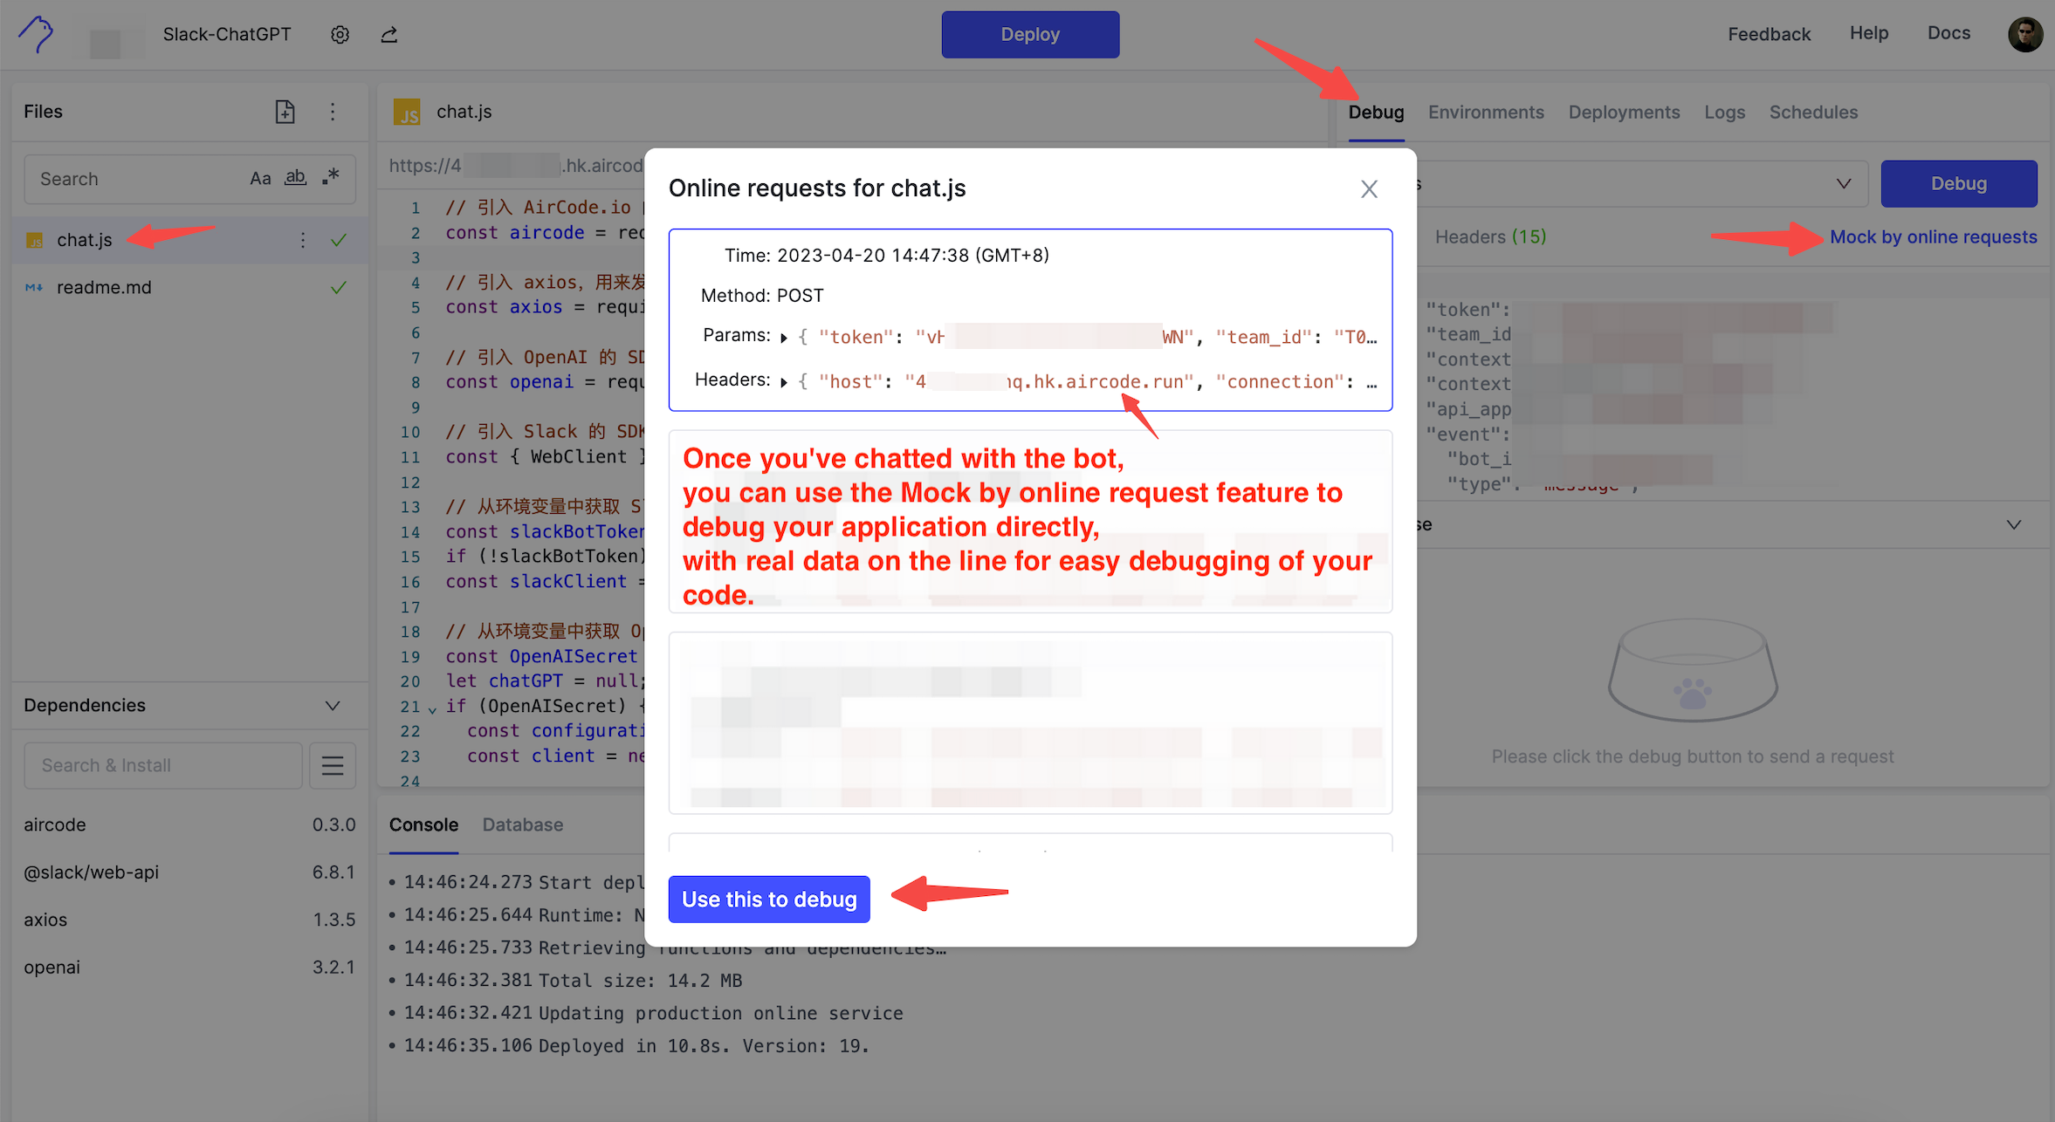Click the openai dependency row
2055x1122 pixels.
(x=189, y=967)
